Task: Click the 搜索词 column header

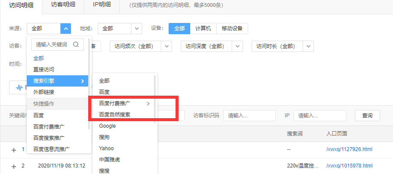Action: (x=295, y=134)
